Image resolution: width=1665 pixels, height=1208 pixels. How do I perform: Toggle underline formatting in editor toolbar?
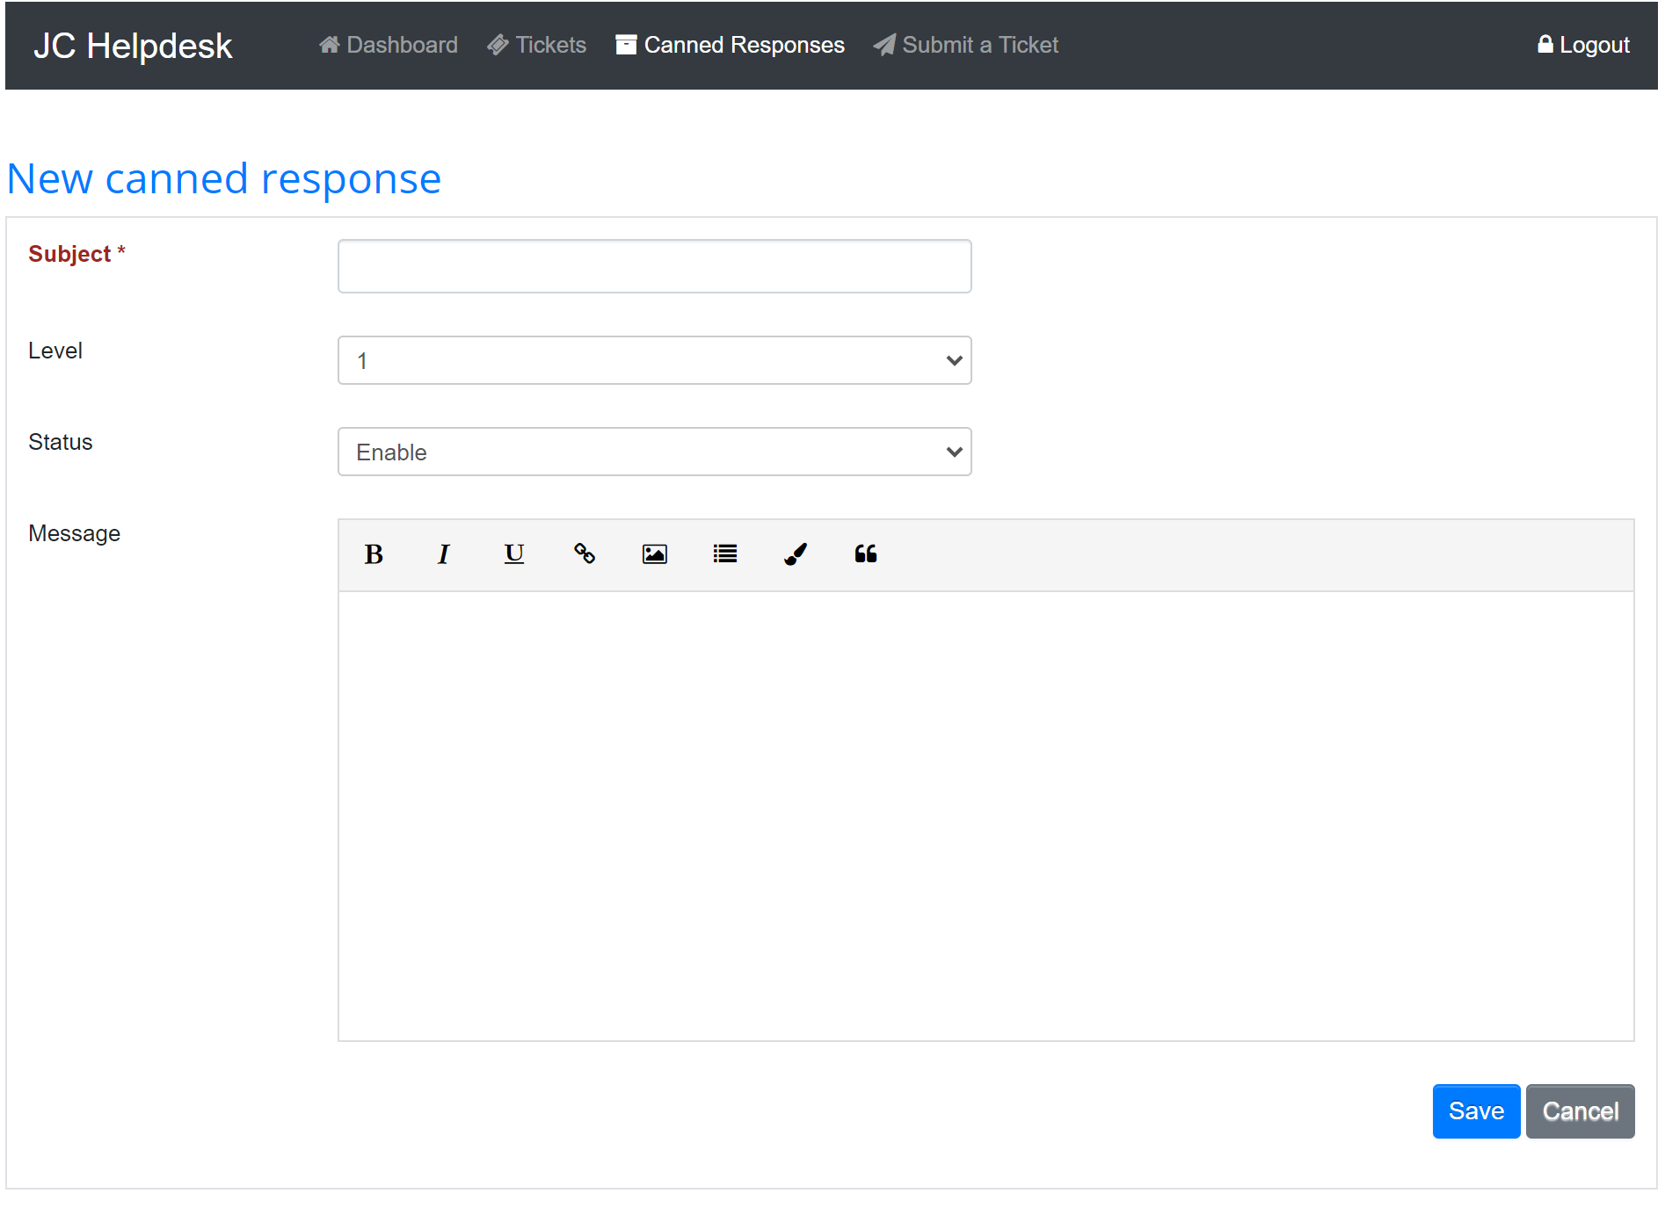pos(514,554)
